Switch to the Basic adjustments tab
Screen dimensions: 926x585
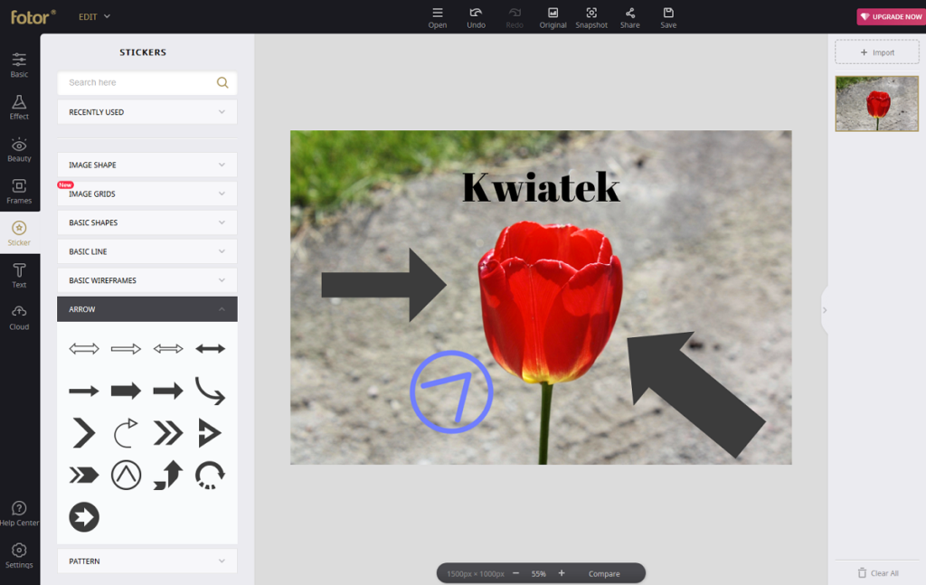(x=19, y=65)
